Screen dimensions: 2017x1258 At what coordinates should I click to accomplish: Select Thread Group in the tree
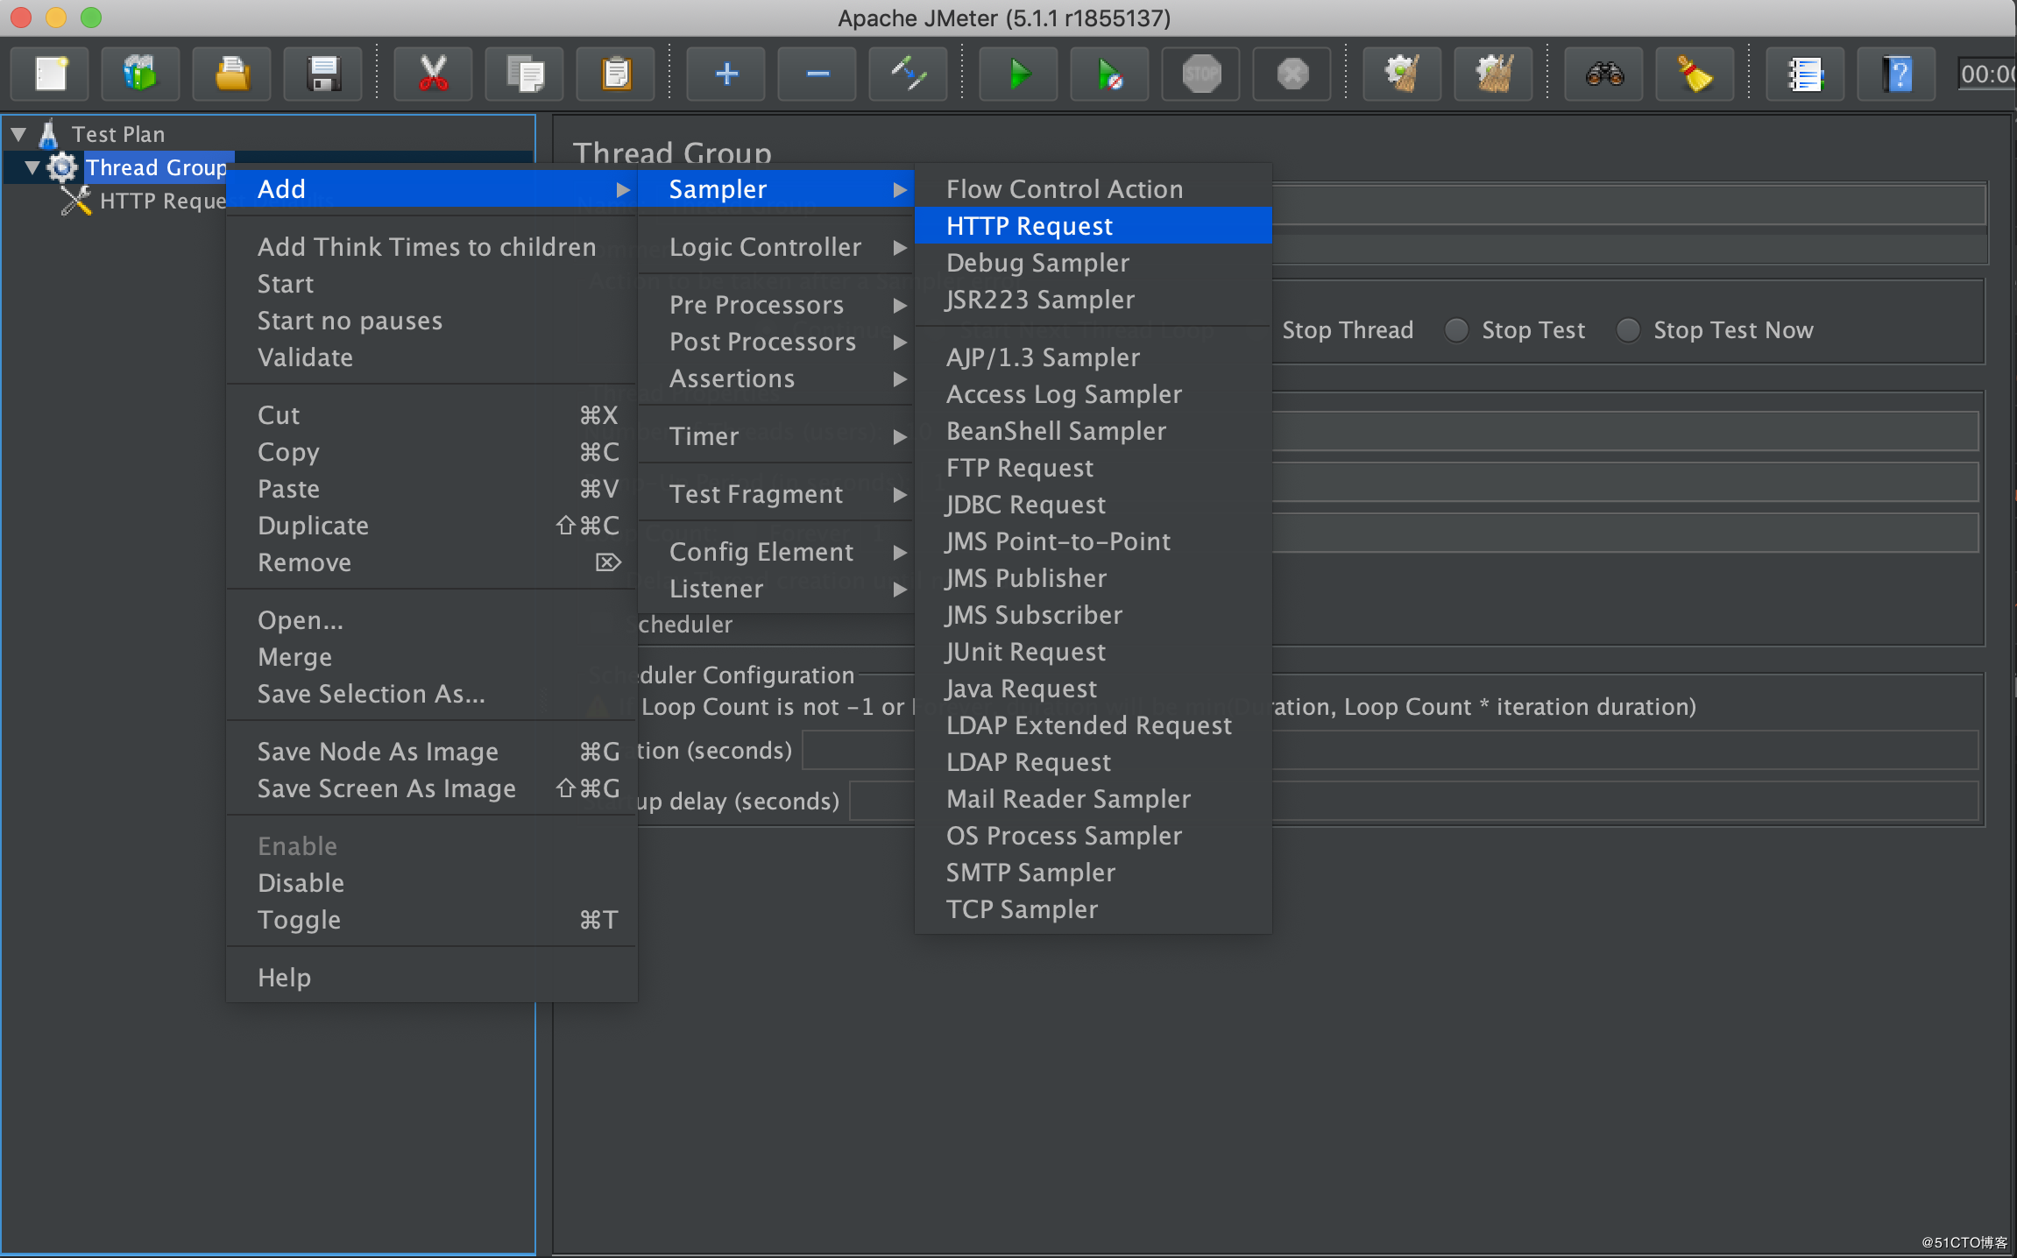[156, 167]
